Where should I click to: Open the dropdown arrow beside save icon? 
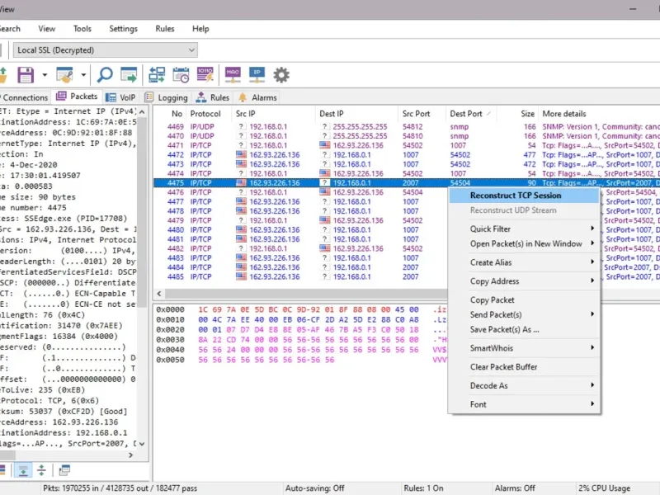click(43, 75)
